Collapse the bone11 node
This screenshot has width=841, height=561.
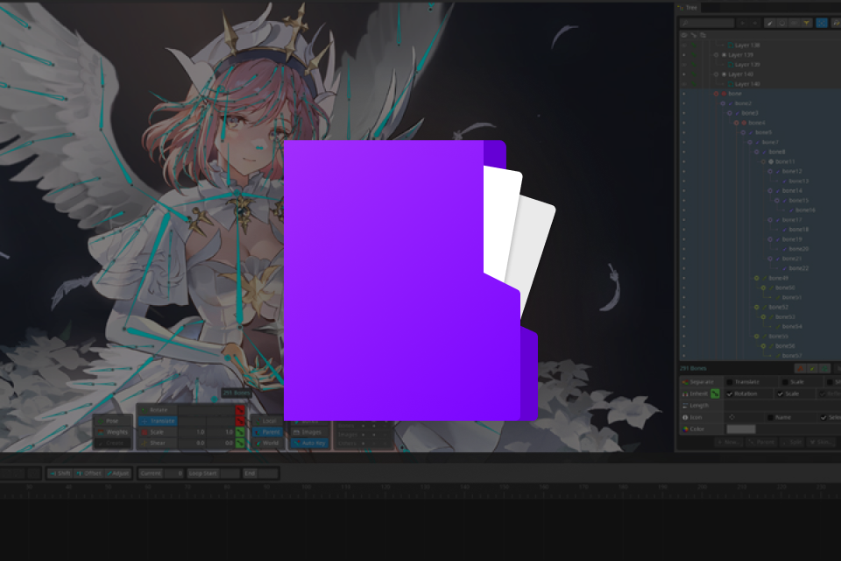coord(763,161)
